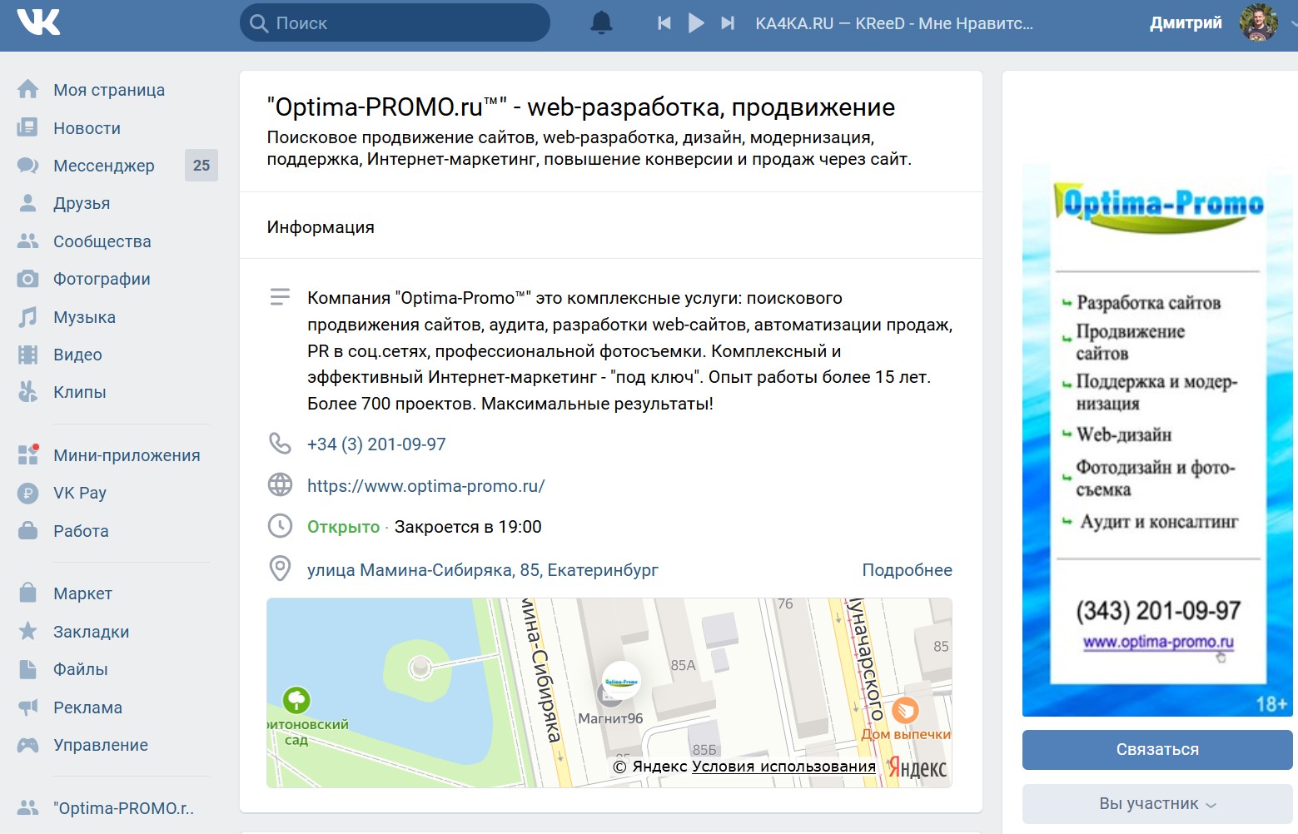Click the Работа briefcase icon

pos(28,530)
